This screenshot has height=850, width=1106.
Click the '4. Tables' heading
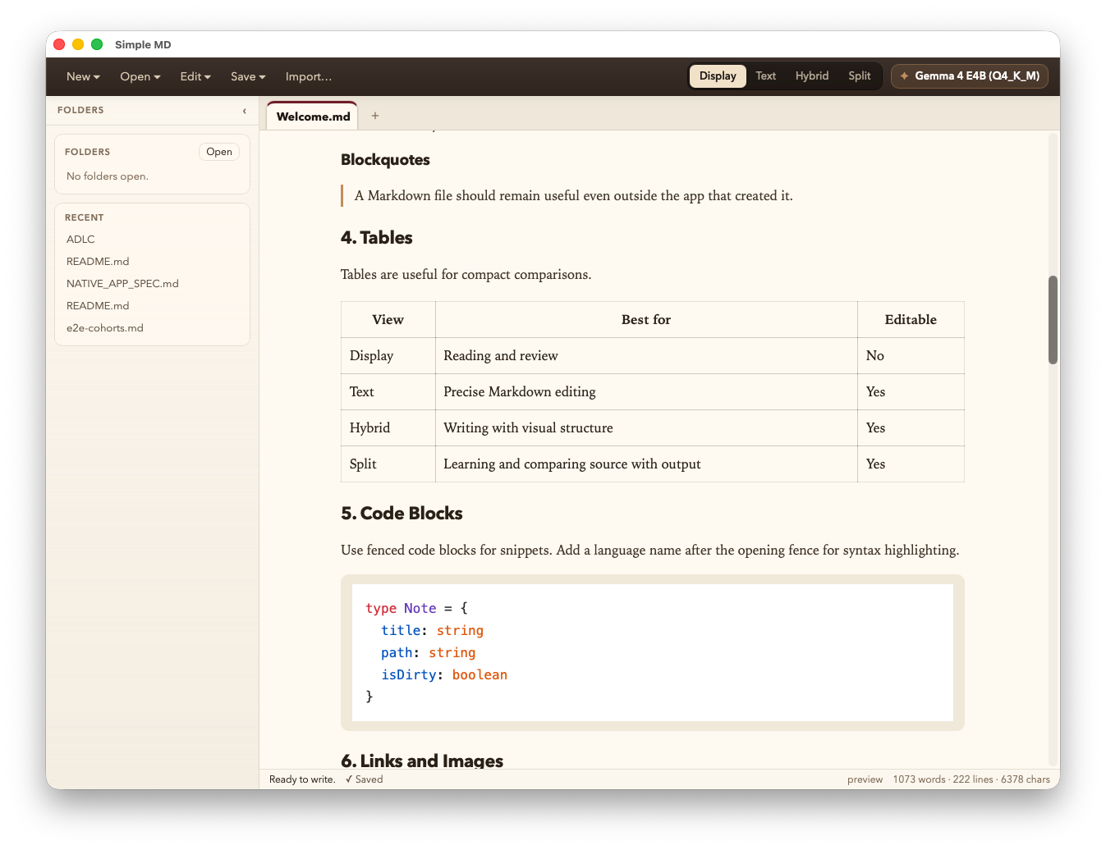click(376, 238)
